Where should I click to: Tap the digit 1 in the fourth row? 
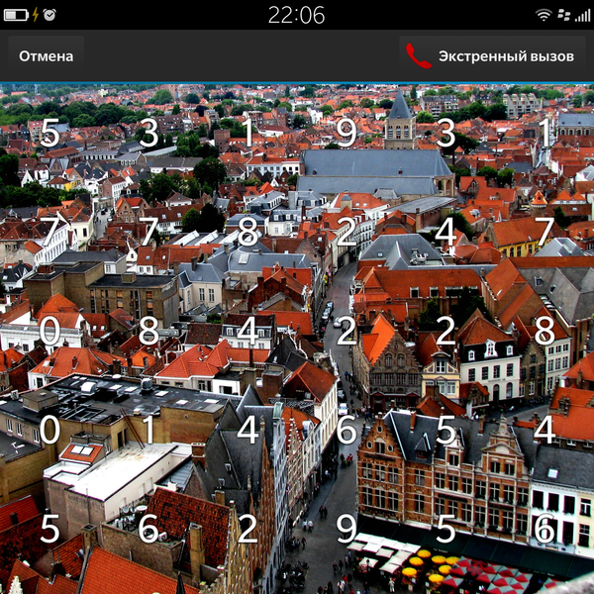pos(148,430)
